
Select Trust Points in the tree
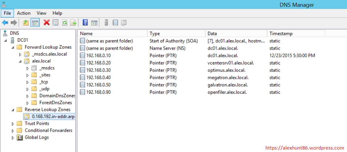[37, 124]
